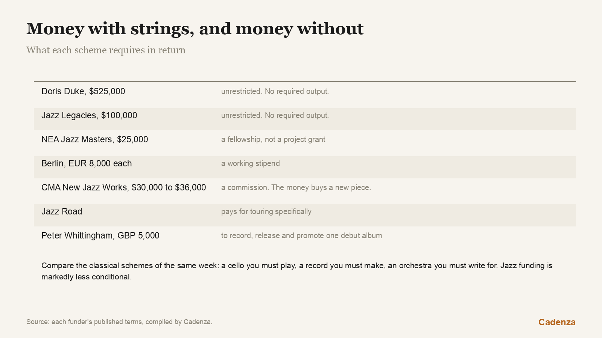Select the subtitle 'What each scheme requires in return'
This screenshot has height=338, width=602.
pyautogui.click(x=106, y=50)
